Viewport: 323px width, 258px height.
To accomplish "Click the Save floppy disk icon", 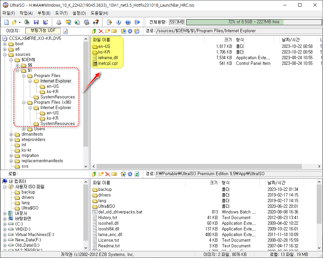I will [36, 22].
